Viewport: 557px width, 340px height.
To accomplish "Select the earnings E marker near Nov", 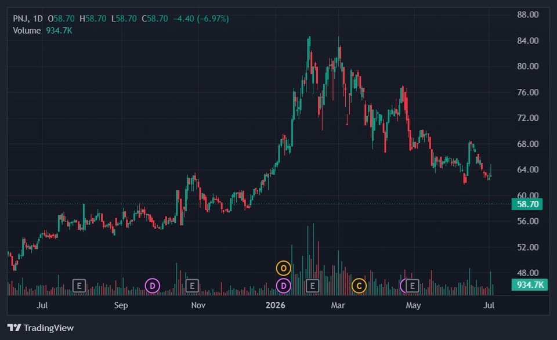I will click(x=192, y=285).
